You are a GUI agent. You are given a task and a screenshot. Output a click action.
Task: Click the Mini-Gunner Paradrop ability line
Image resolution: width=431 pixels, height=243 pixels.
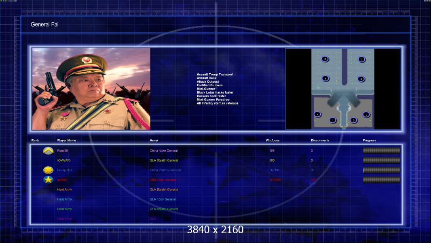click(x=213, y=99)
